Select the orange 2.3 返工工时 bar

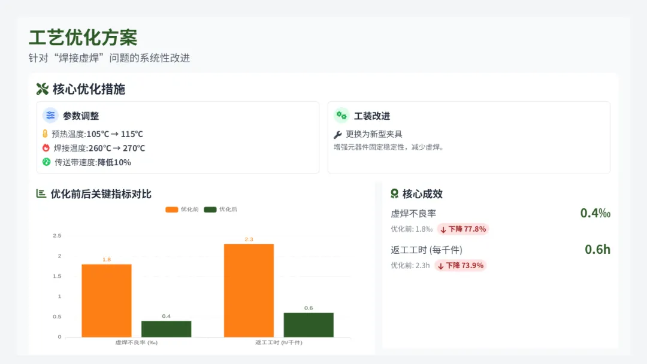249,290
